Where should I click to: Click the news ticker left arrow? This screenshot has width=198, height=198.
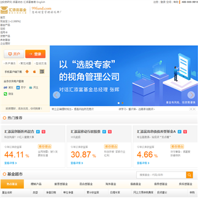point(191,109)
